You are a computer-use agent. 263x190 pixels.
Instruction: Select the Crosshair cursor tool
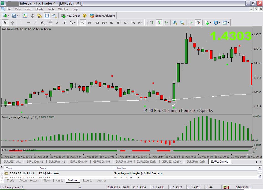pos(12,23)
